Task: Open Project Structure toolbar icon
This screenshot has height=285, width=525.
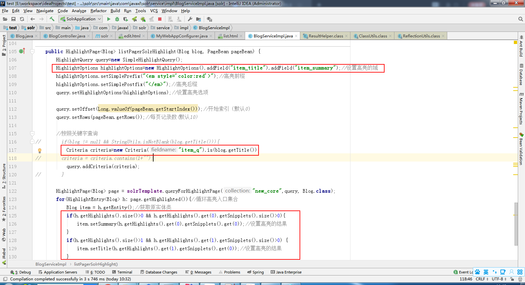Action: coord(199,19)
